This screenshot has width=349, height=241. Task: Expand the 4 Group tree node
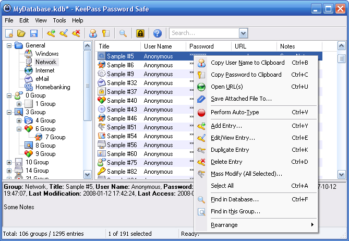tap(19, 121)
